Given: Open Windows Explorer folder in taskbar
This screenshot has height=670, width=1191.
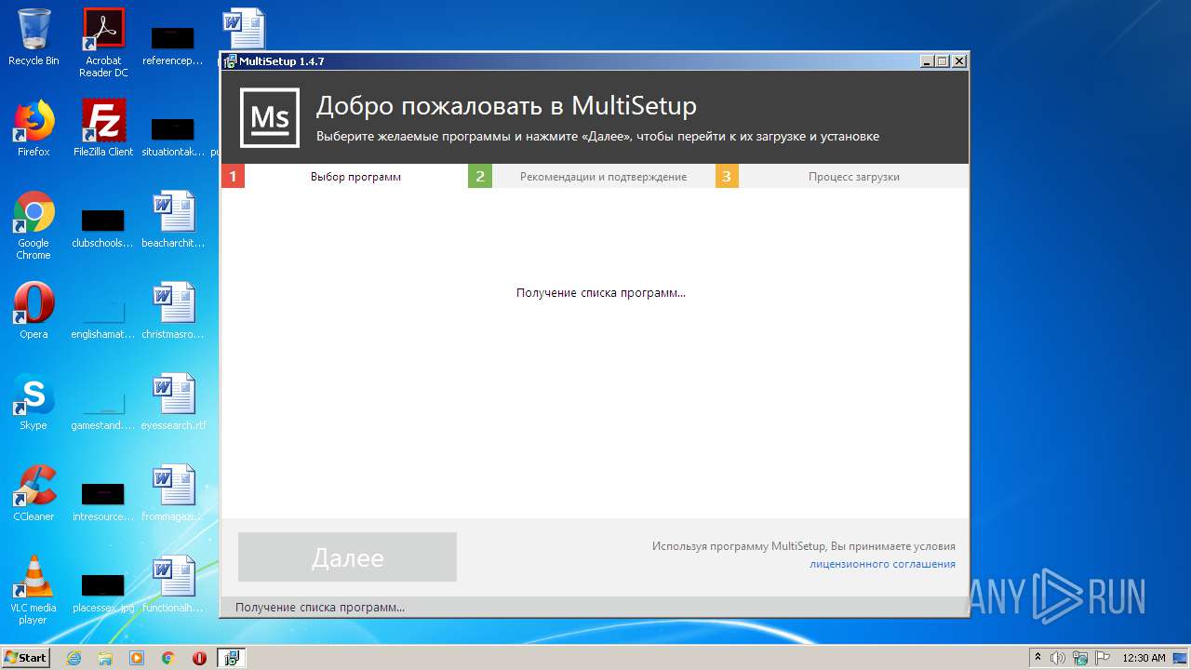Looking at the screenshot, I should coord(105,658).
